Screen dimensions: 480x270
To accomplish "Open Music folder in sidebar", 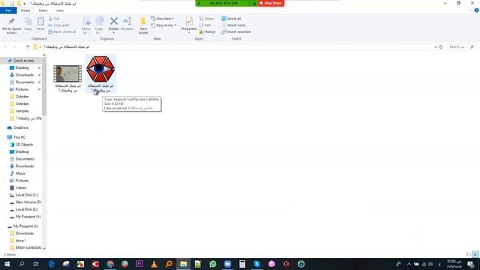I will [20, 173].
